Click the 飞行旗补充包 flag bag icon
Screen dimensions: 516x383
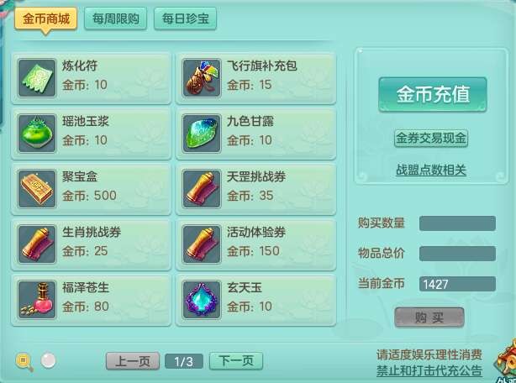tap(202, 78)
